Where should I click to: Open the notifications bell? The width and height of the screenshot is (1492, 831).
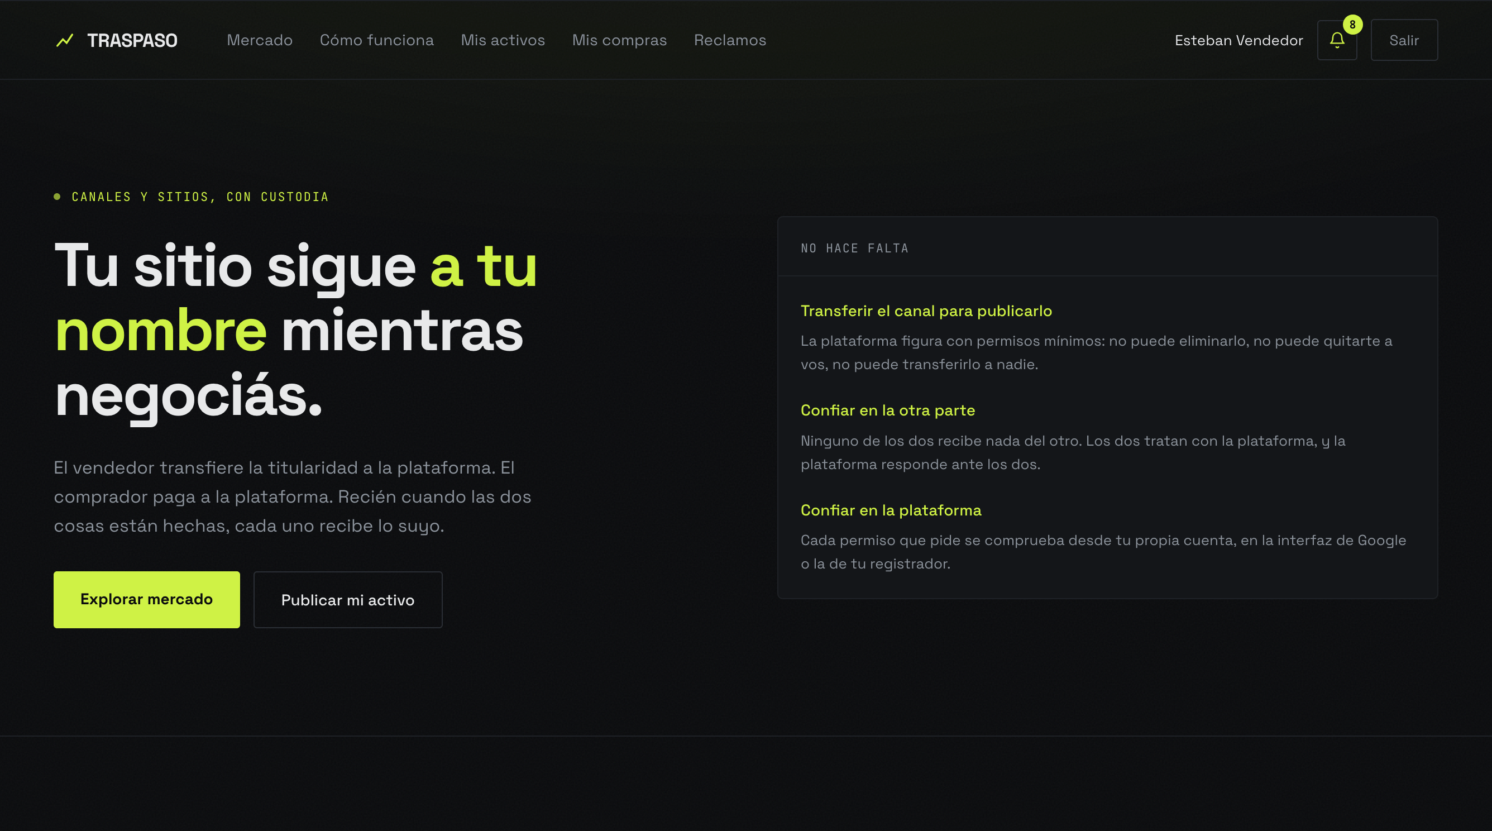coord(1337,40)
